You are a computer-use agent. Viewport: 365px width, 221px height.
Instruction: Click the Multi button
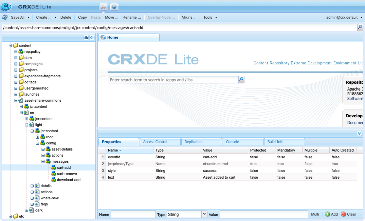(315, 214)
